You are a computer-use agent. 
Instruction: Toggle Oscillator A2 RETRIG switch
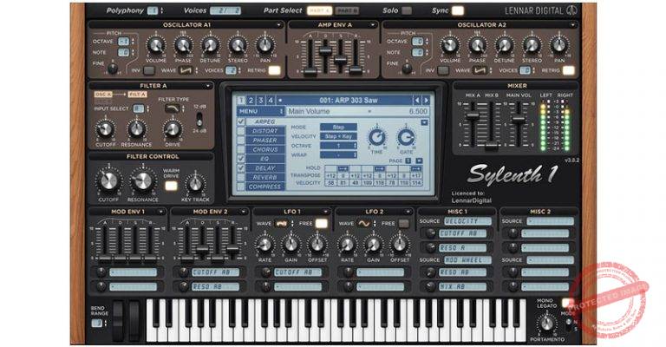[x=568, y=70]
